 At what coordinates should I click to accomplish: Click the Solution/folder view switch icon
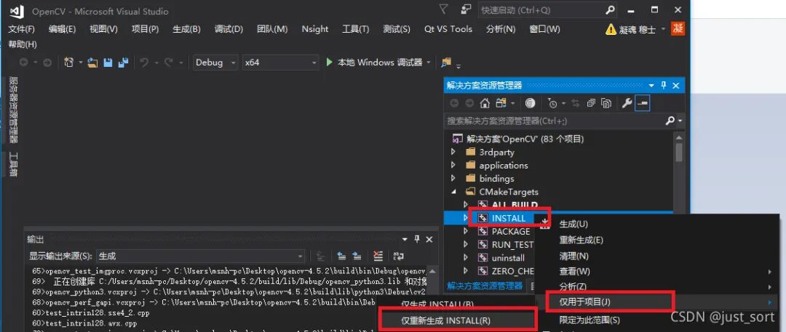[x=501, y=103]
